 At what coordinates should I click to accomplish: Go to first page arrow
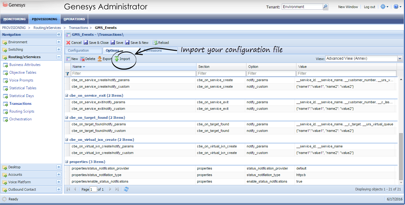point(68,189)
